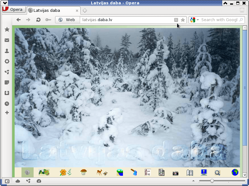Add a panel with the plus icon
This screenshot has height=186, width=249.
[x=7, y=113]
